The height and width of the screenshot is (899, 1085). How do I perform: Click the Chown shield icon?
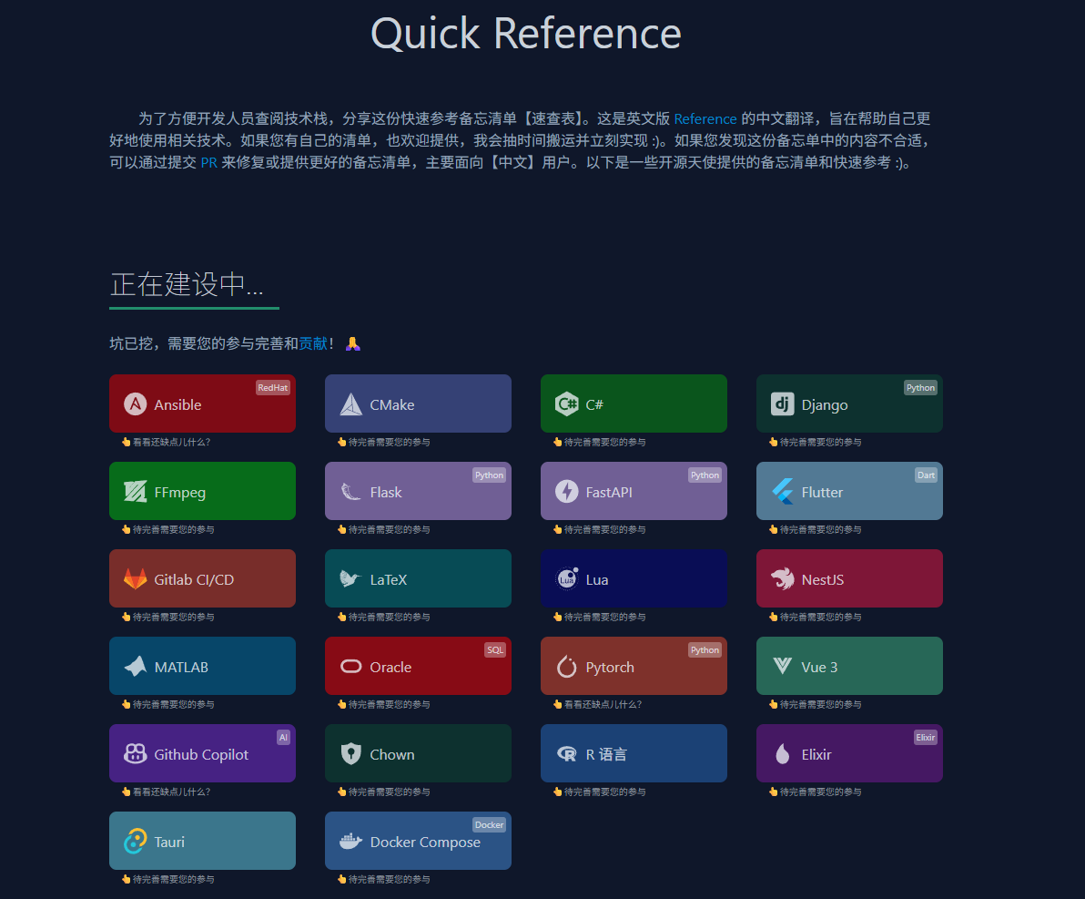(350, 753)
